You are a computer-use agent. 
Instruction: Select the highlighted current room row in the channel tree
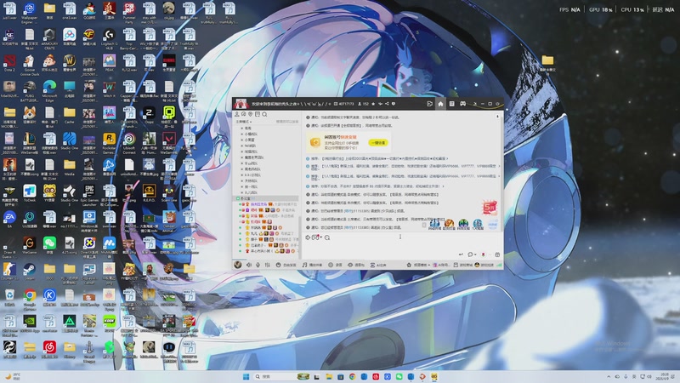tap(267, 198)
